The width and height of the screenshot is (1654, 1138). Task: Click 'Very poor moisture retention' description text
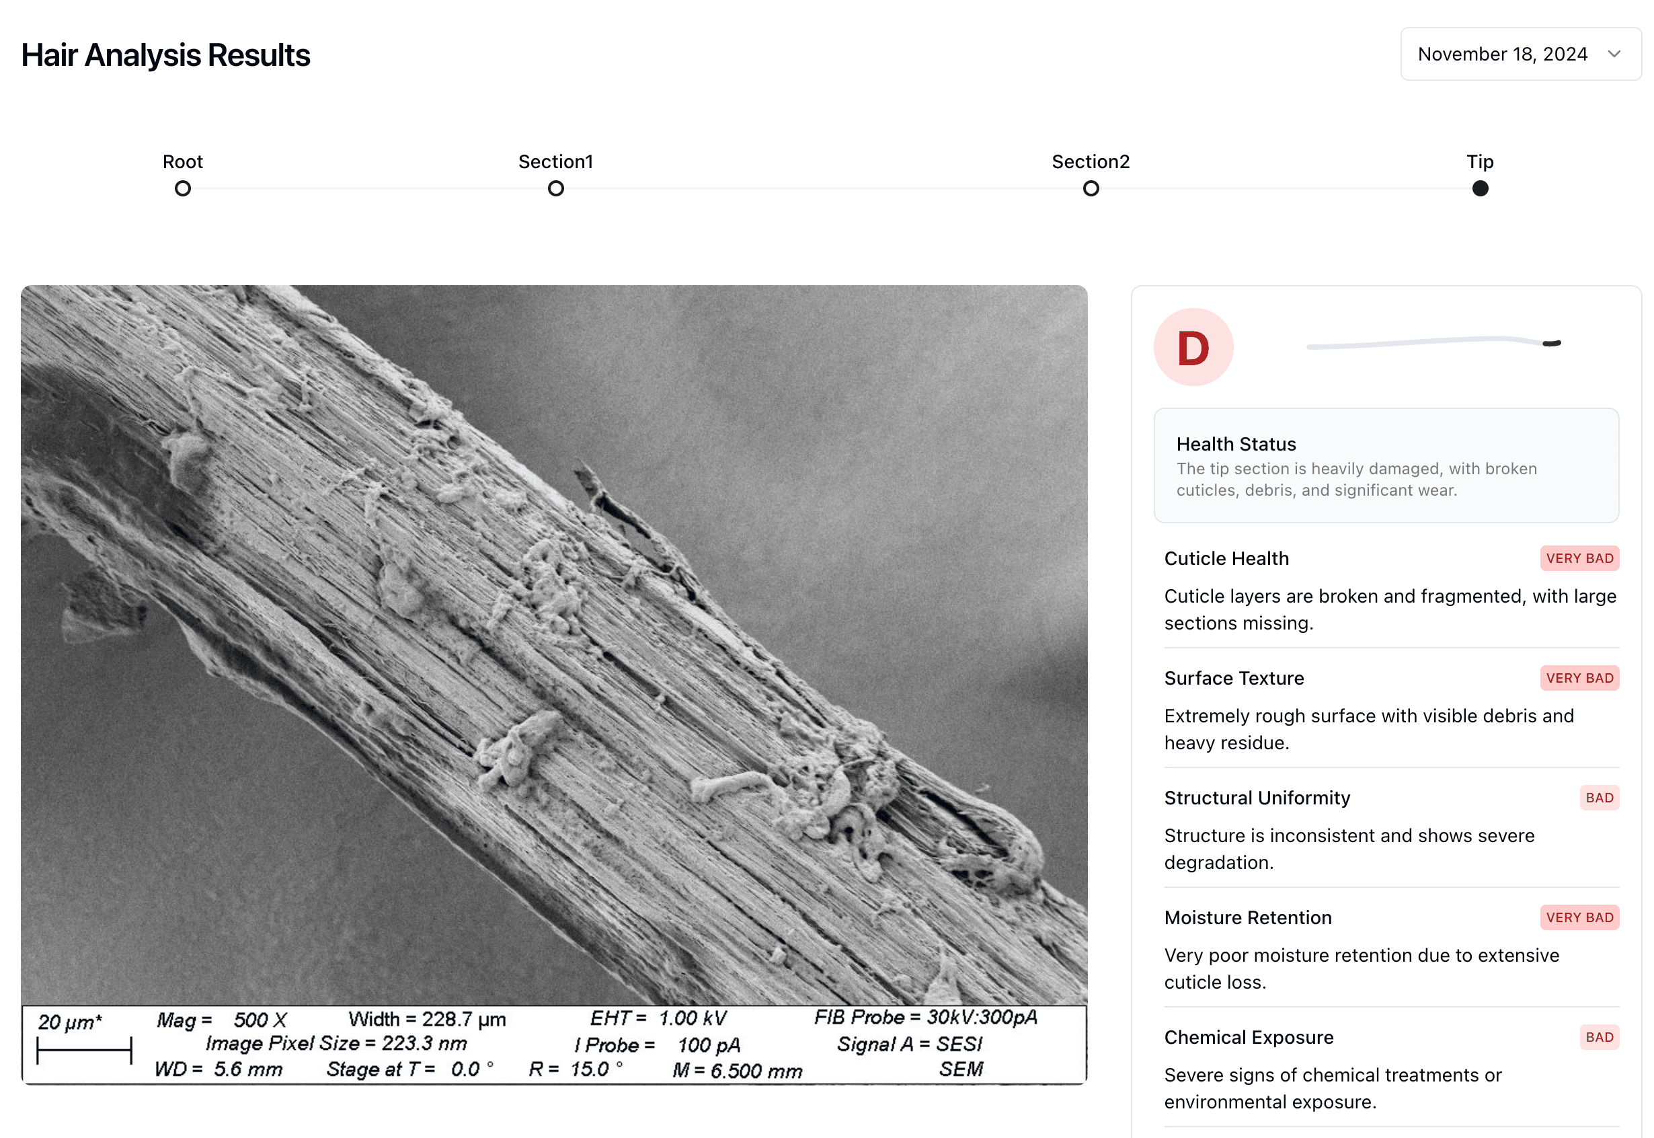1361,969
